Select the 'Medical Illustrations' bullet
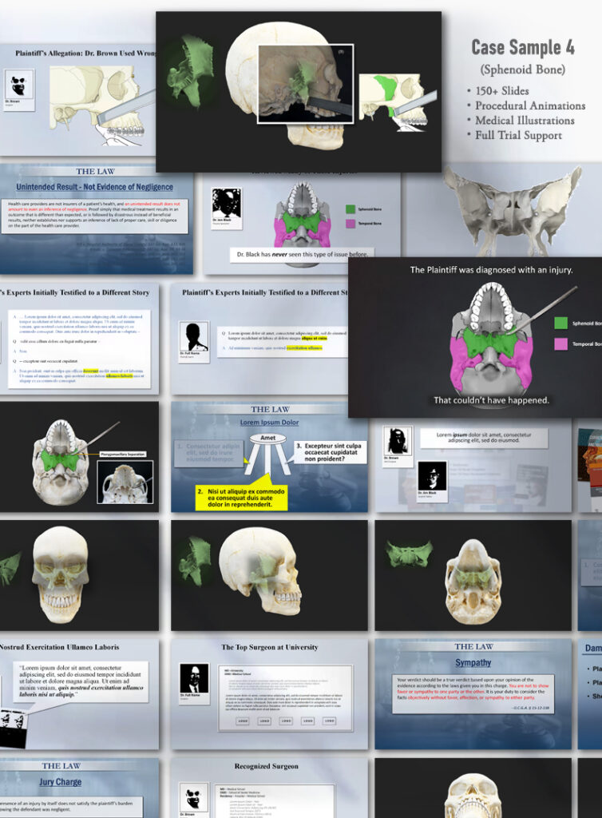 525,121
